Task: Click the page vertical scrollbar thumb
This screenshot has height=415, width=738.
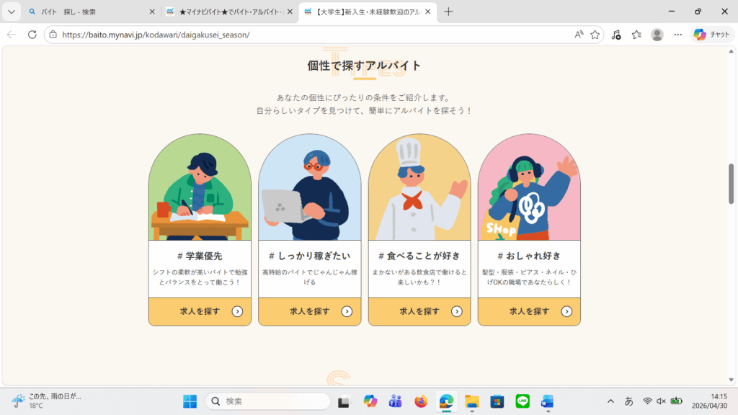Action: point(731,184)
